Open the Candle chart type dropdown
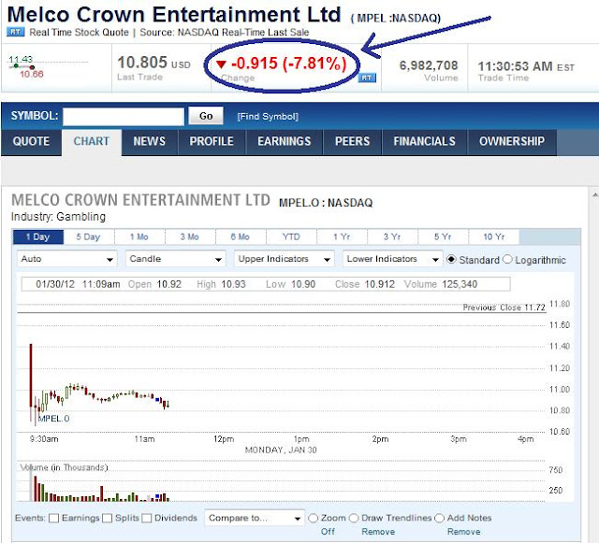Viewport: 599px width, 543px height. [176, 259]
